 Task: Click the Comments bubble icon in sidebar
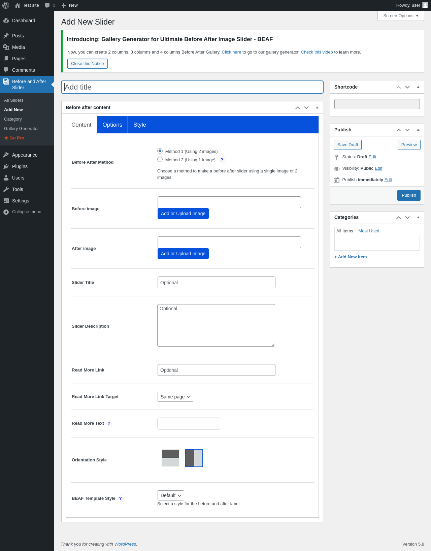click(x=6, y=70)
